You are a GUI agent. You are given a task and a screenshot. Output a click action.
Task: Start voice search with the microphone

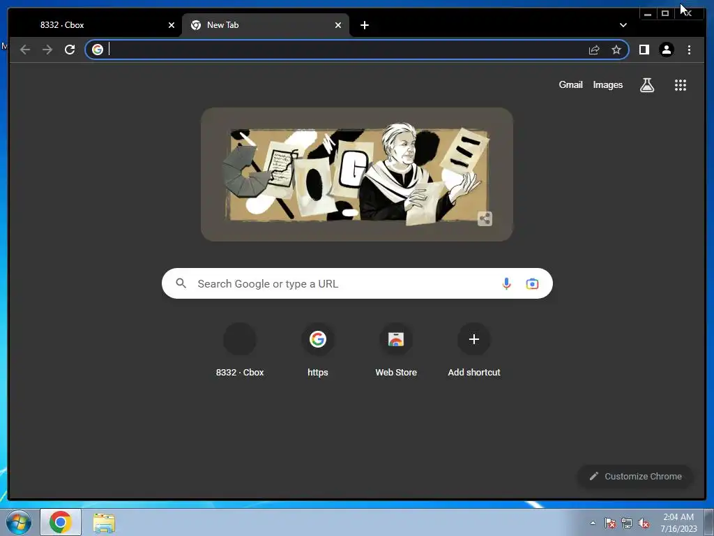(506, 283)
